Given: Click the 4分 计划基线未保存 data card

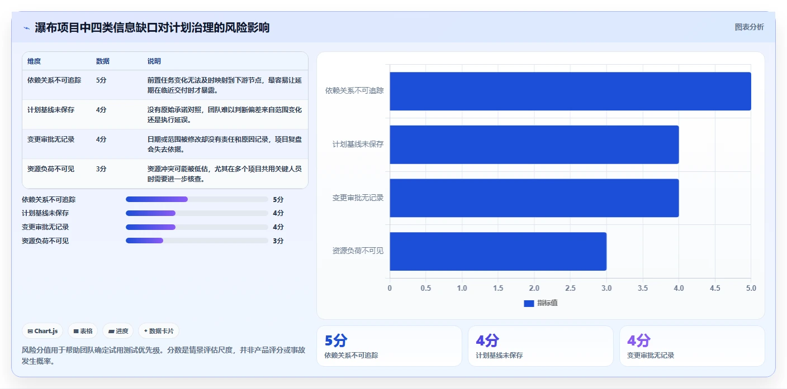Looking at the screenshot, I should pos(541,346).
